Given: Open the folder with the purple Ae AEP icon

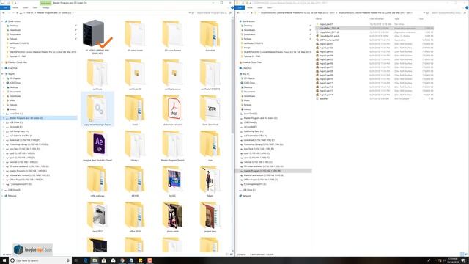Looking at the screenshot, I should pyautogui.click(x=97, y=144).
